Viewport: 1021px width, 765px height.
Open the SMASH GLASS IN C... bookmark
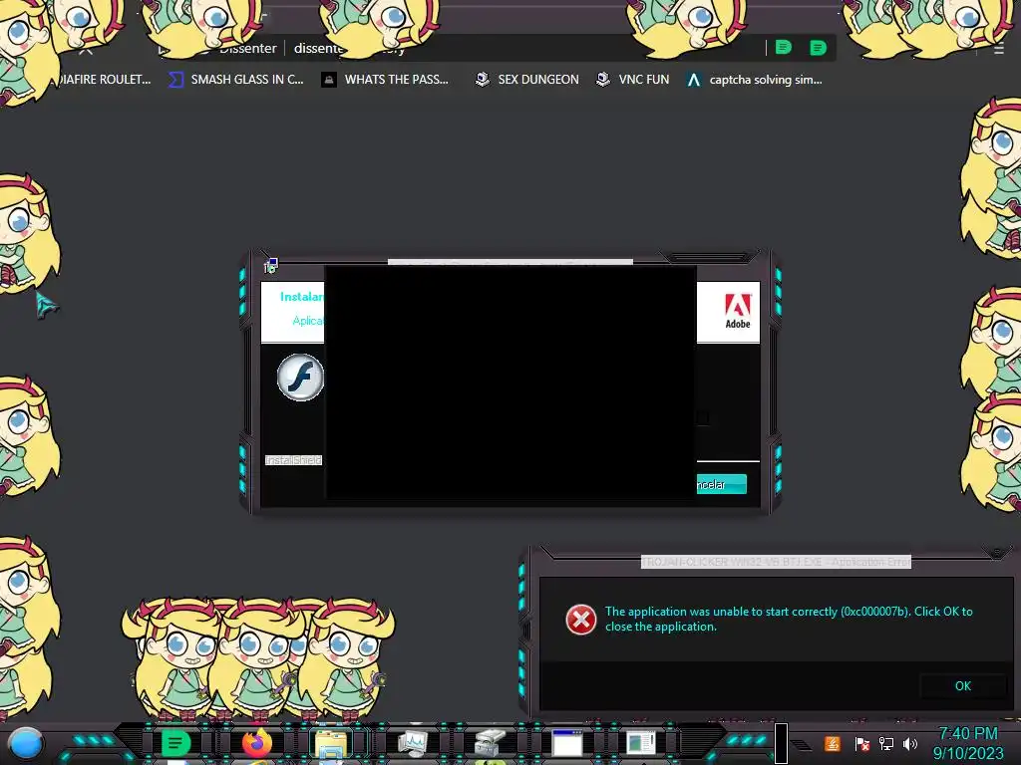point(235,80)
